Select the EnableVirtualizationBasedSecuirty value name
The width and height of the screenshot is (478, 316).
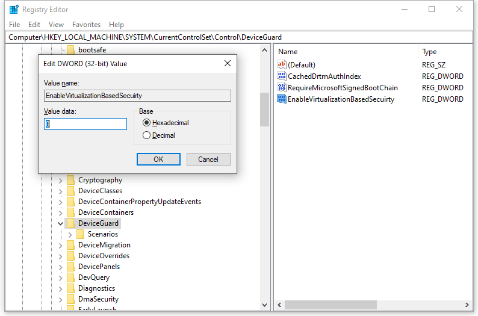(341, 99)
